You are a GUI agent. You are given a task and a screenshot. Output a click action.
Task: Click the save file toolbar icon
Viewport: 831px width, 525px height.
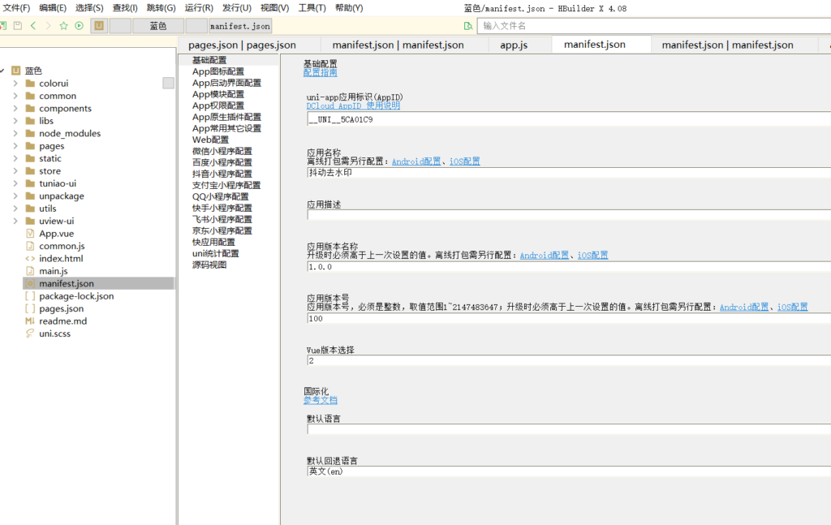(x=17, y=26)
